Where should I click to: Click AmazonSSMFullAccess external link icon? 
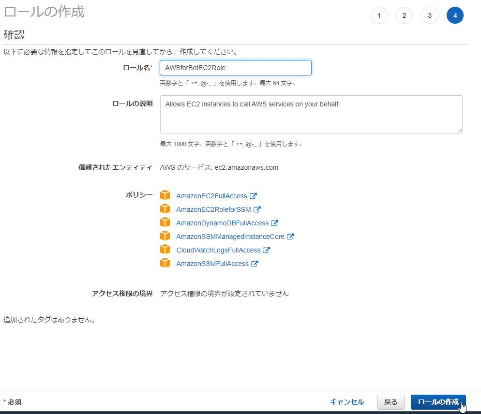pos(255,263)
